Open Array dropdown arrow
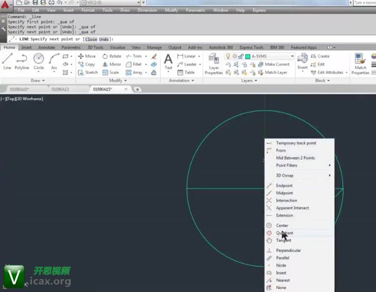The width and height of the screenshot is (376, 292). [x=146, y=72]
